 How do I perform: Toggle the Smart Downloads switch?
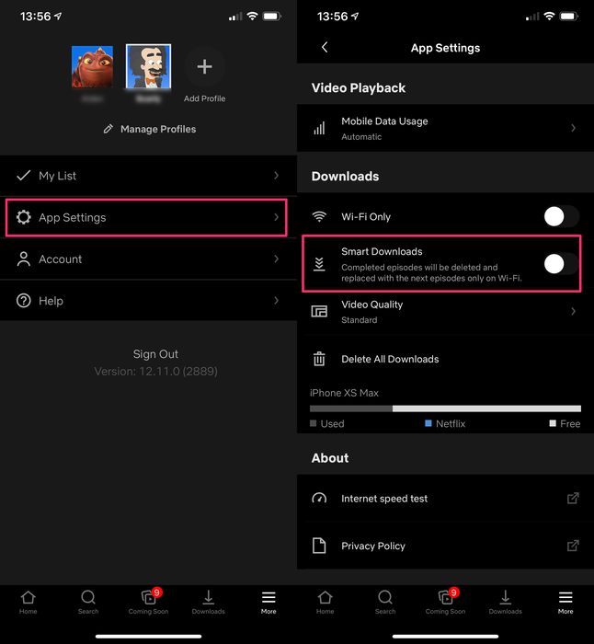[562, 264]
